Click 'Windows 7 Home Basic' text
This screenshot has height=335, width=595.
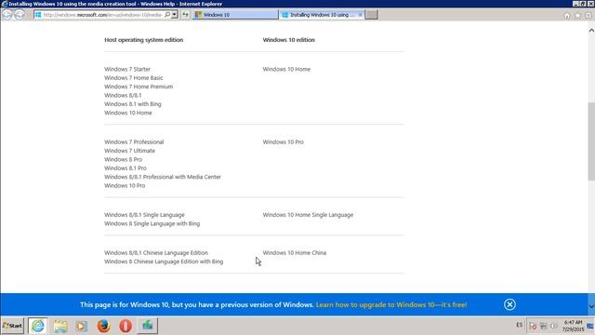(134, 78)
